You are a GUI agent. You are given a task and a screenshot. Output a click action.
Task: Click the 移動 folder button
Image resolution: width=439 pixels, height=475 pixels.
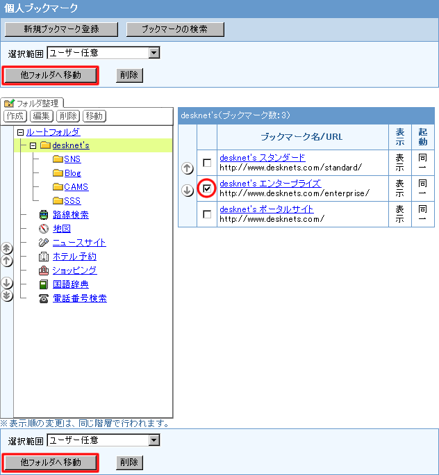(94, 116)
